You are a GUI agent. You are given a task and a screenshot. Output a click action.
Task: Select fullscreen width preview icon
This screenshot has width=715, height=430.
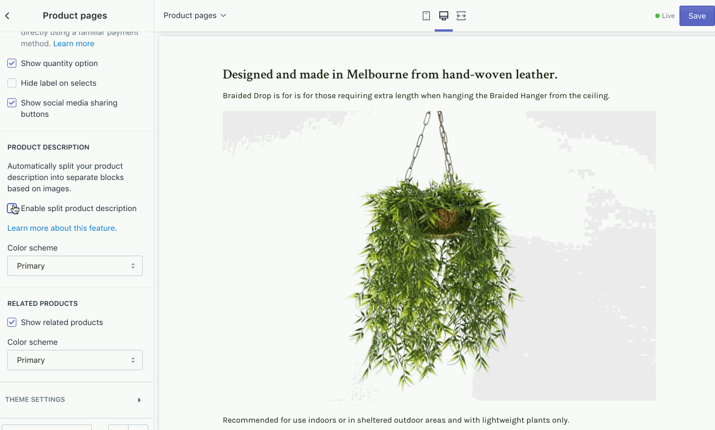[x=461, y=16]
